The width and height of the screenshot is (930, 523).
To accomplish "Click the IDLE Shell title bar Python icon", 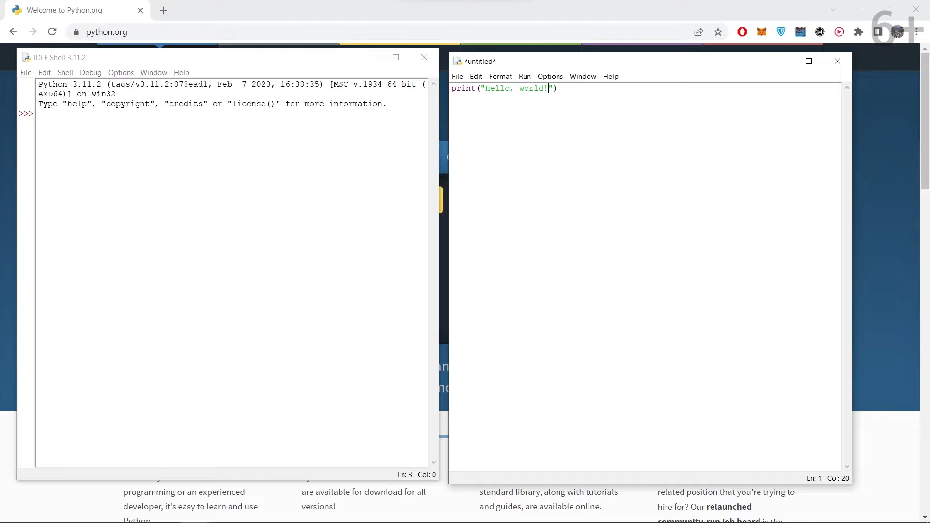I will point(26,58).
